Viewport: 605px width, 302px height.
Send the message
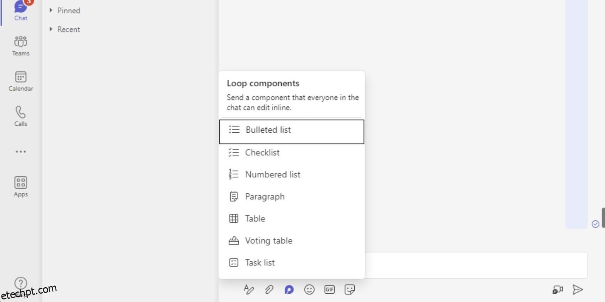[578, 290]
